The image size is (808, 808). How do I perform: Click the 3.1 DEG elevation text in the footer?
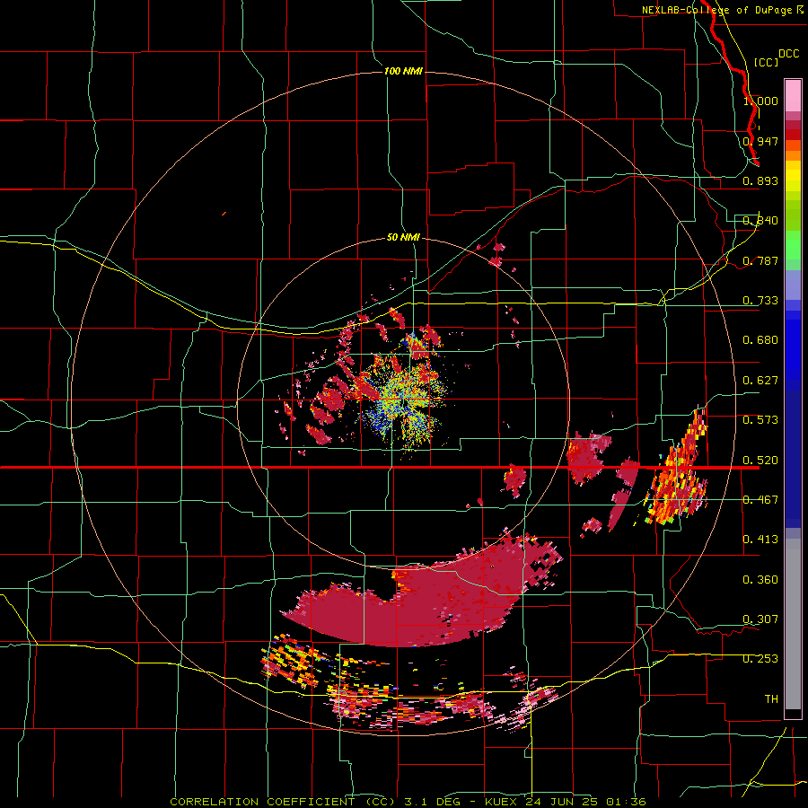click(433, 802)
